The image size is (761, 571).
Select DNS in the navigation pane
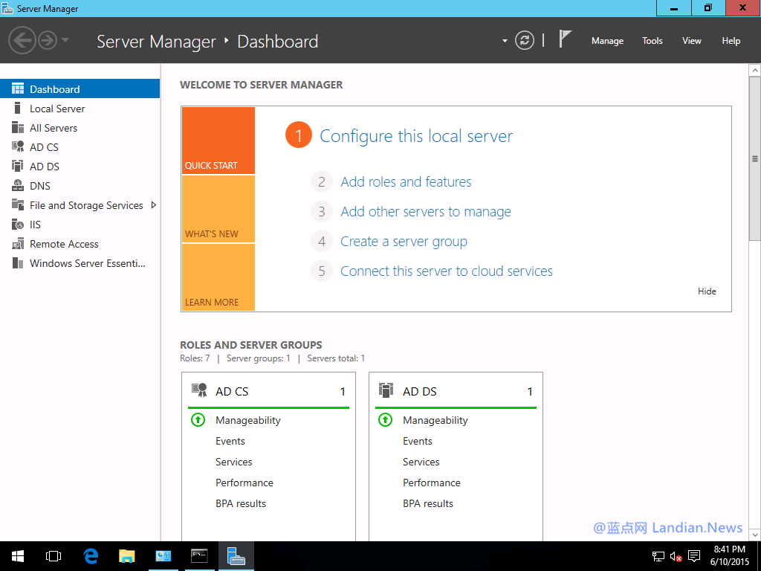pos(44,185)
